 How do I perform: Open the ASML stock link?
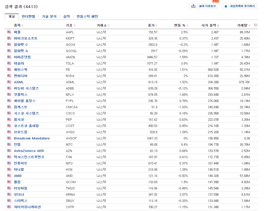click(19, 82)
